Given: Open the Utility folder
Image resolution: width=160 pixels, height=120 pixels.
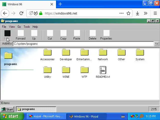Looking at the screenshot, I should [x=47, y=72].
